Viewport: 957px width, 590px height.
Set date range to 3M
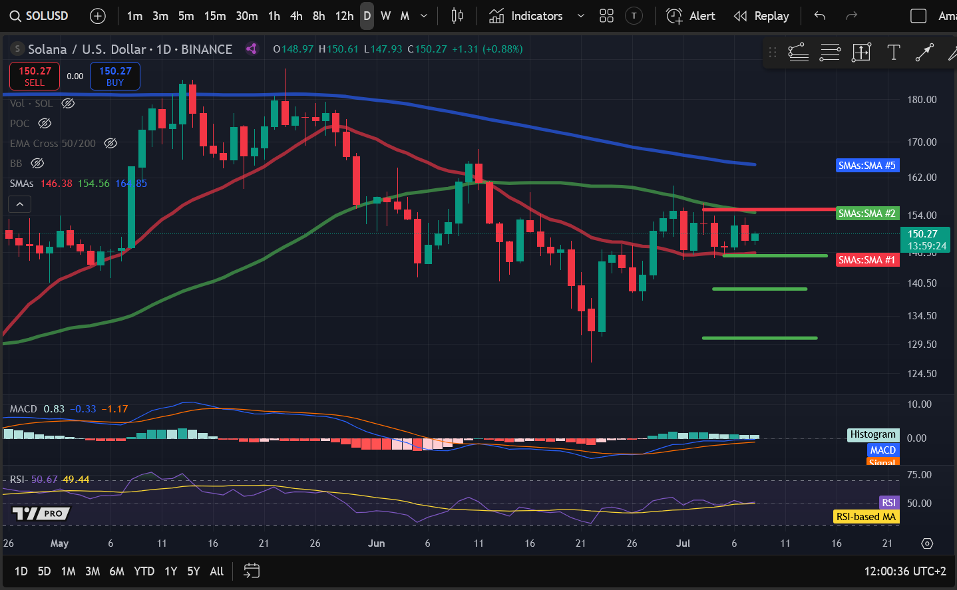[93, 571]
